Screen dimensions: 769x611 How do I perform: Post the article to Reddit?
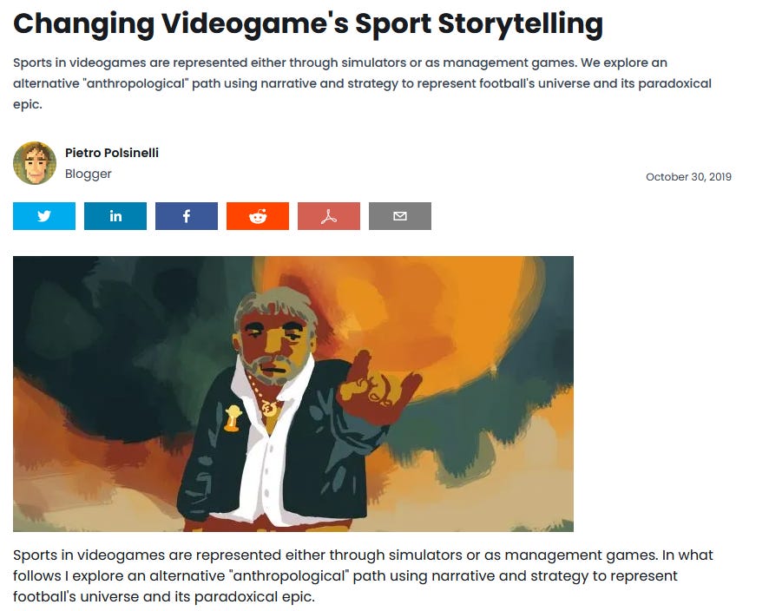258,216
